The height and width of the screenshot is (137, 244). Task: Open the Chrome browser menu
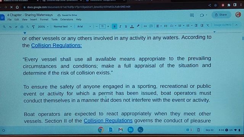(x=241, y=5)
